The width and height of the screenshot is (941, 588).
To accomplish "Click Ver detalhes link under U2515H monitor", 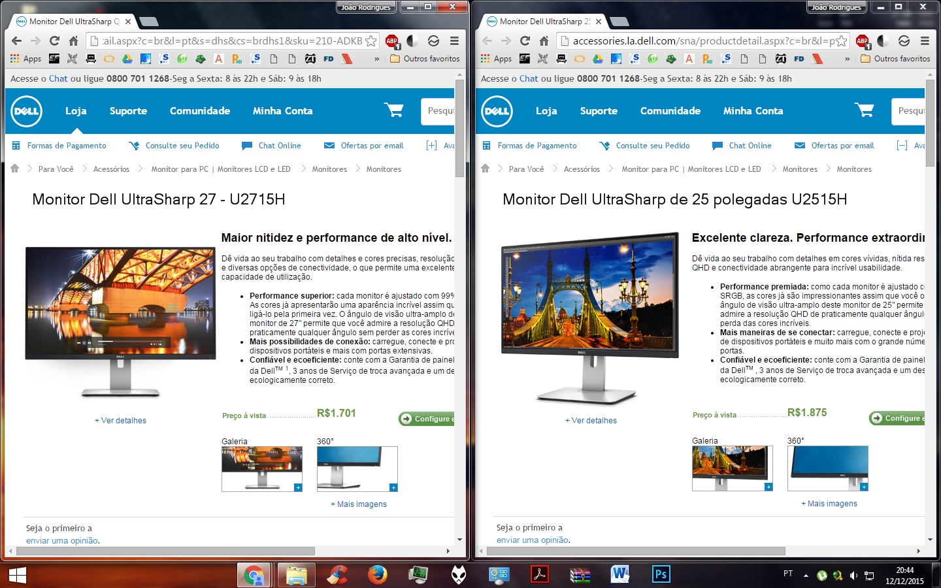I will (x=591, y=421).
